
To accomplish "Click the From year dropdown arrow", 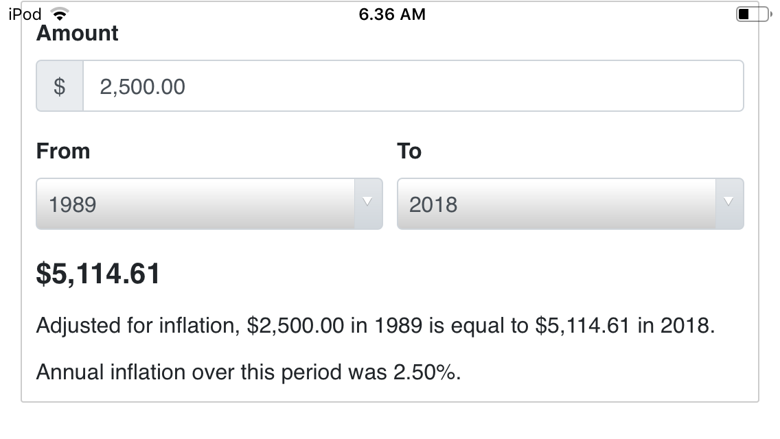I will click(x=367, y=202).
